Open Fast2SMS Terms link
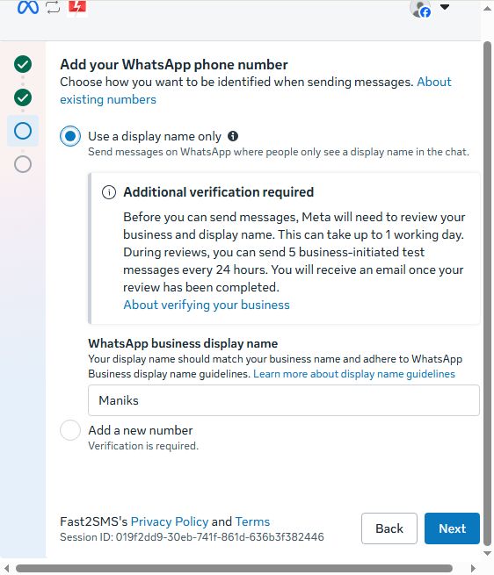494x575 pixels. (x=252, y=521)
